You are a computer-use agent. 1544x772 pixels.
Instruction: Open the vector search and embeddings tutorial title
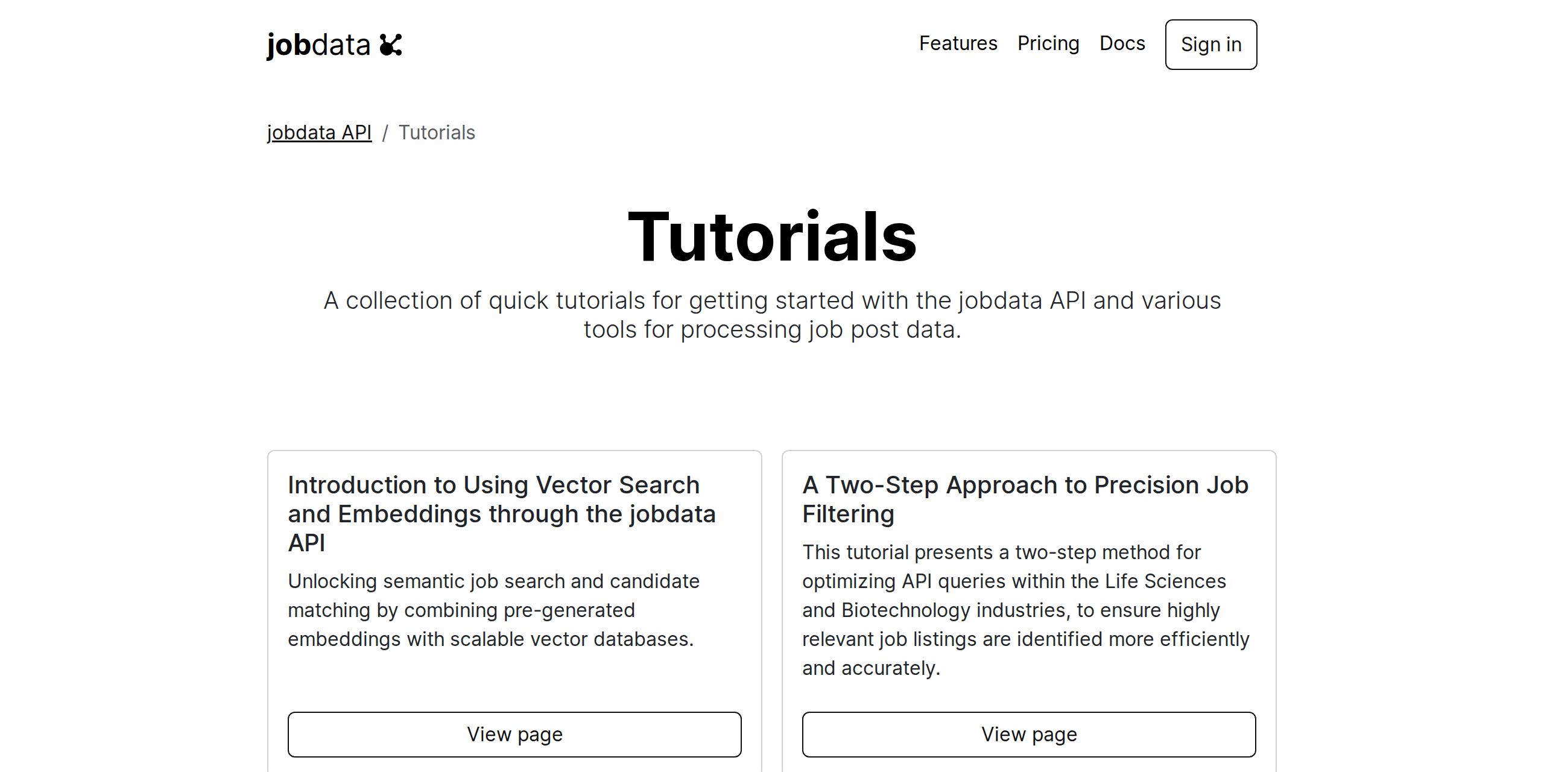[502, 513]
